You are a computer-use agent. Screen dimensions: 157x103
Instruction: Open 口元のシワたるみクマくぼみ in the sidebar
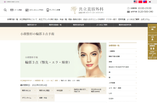123,67
